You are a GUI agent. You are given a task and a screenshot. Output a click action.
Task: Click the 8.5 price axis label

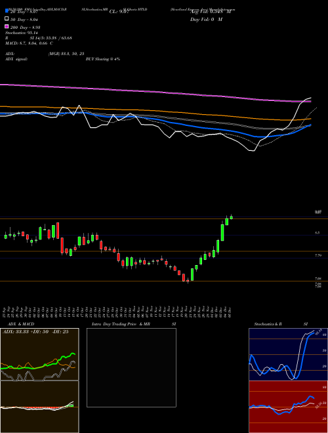pyautogui.click(x=318, y=233)
